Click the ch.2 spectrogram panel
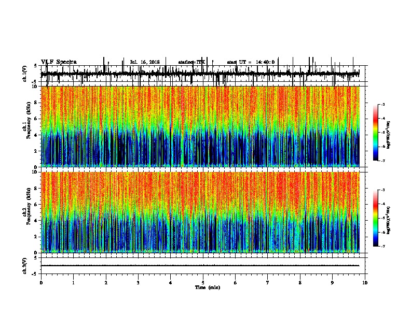411x317 pixels. coord(200,212)
